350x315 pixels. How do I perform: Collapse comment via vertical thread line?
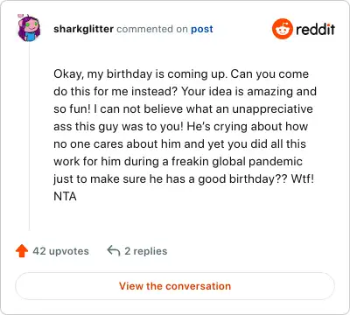tap(29, 136)
